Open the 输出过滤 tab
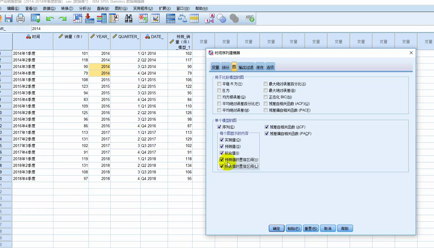This screenshot has width=434, height=248. 246,67
